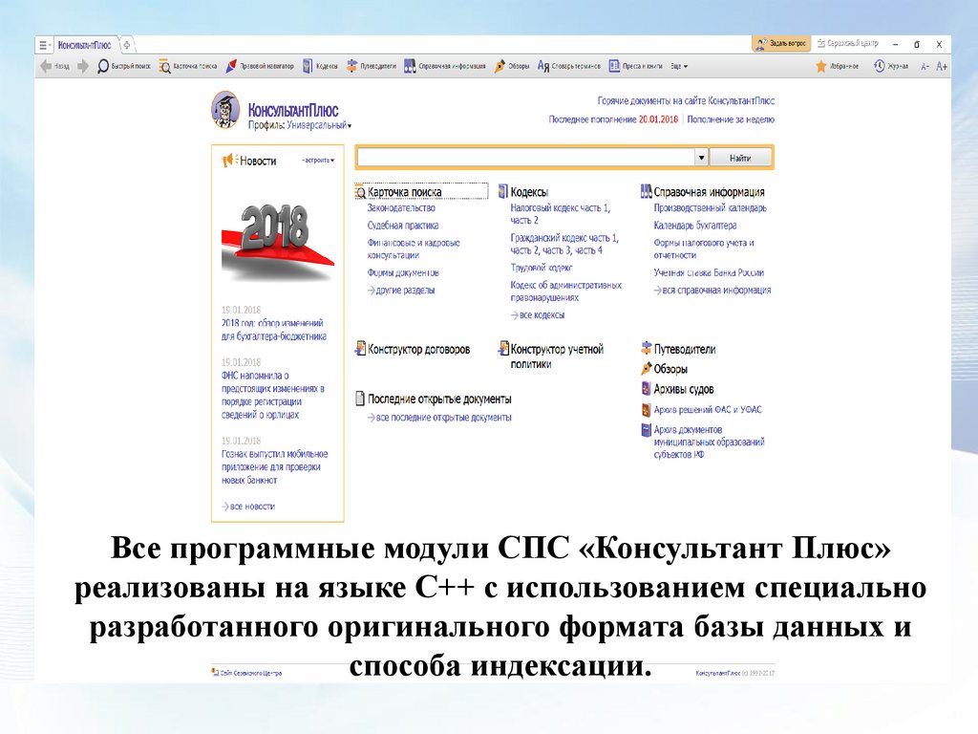The width and height of the screenshot is (978, 734).
Task: Open Пресса и книги in the toolbar
Action: (635, 66)
